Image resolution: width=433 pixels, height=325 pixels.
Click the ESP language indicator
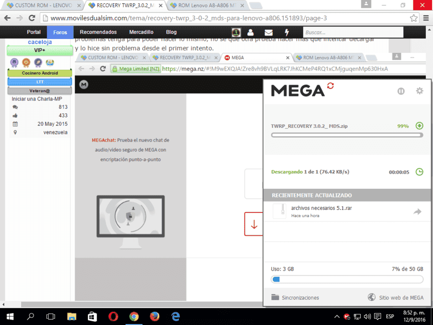coord(390,317)
